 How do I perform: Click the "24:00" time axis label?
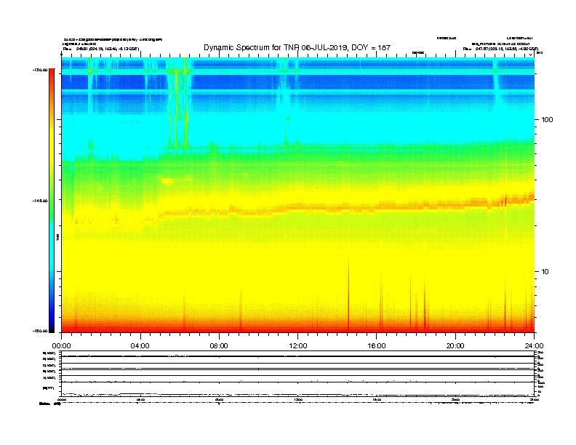tap(534, 346)
